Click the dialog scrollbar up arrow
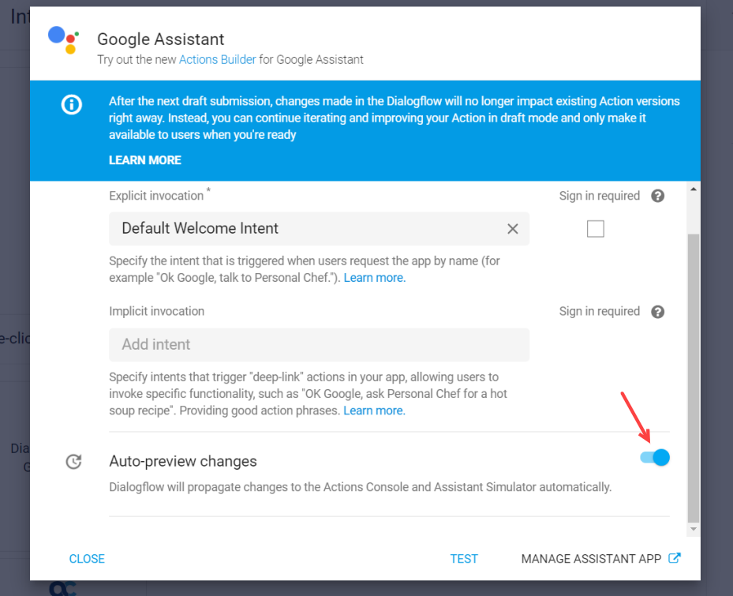The height and width of the screenshot is (596, 733). 694,189
